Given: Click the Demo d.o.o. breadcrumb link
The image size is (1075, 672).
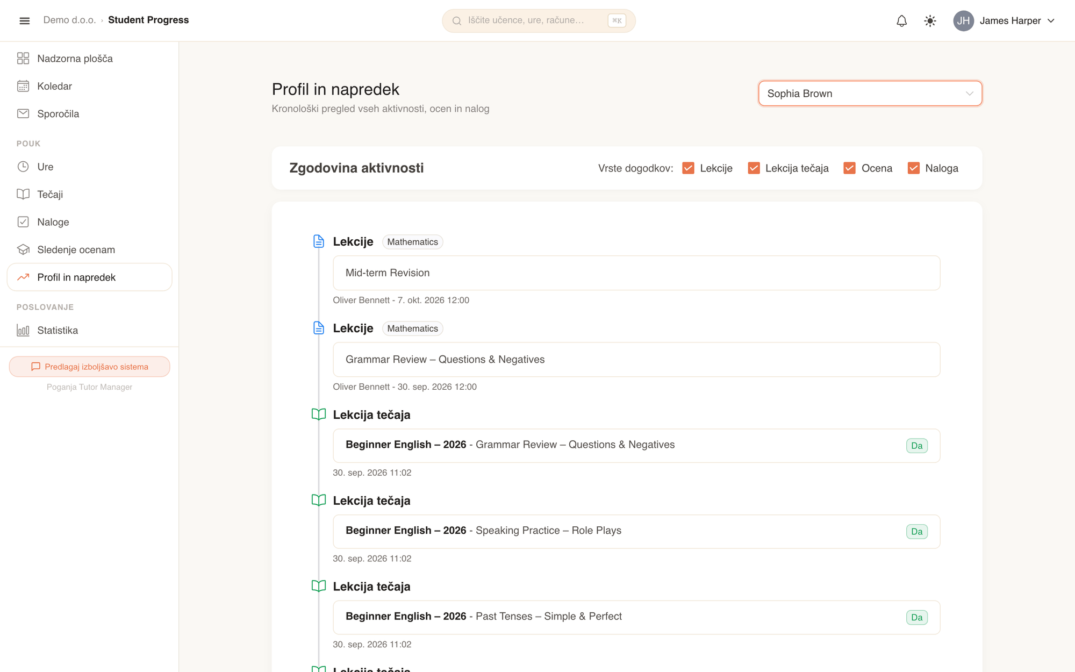Looking at the screenshot, I should click(x=69, y=20).
